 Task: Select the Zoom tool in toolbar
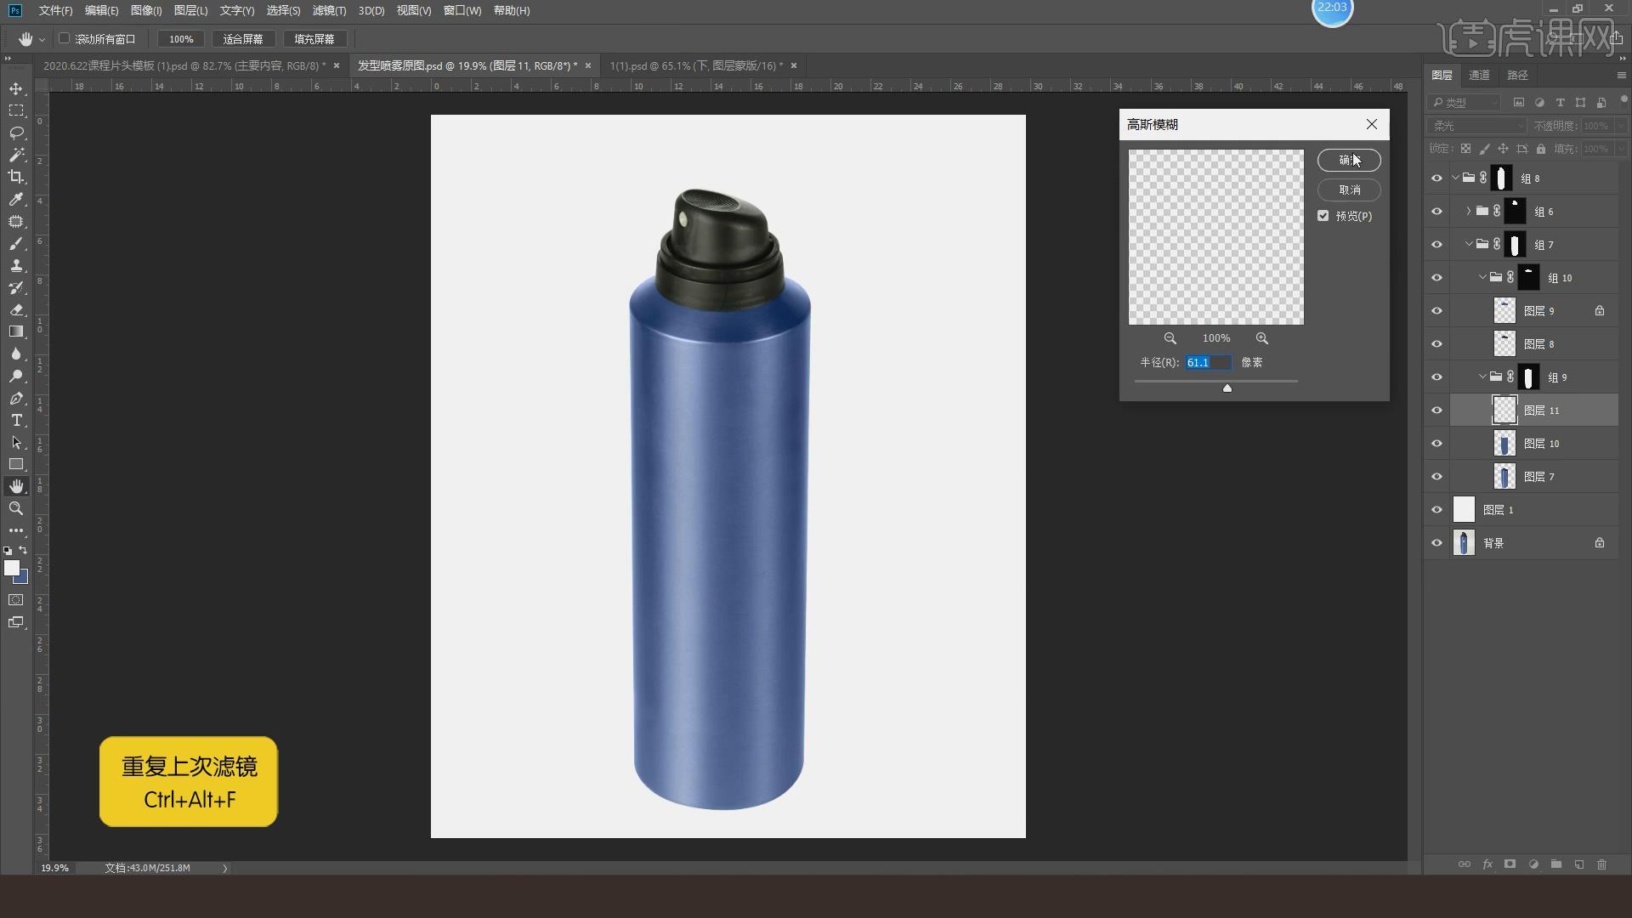click(x=16, y=508)
